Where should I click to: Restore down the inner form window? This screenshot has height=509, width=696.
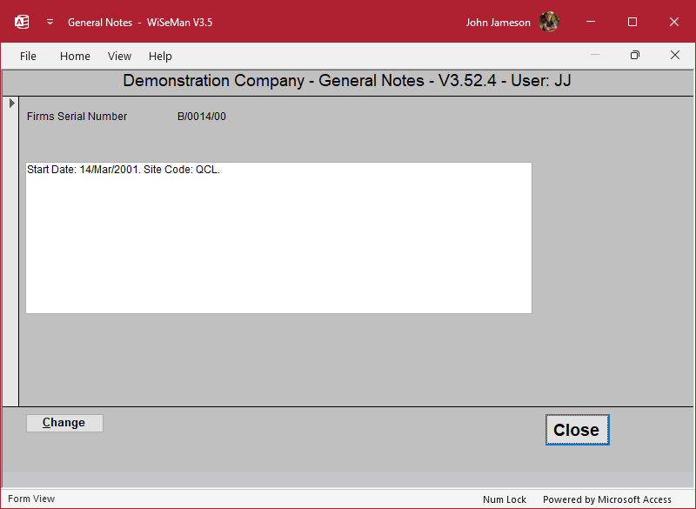[635, 55]
